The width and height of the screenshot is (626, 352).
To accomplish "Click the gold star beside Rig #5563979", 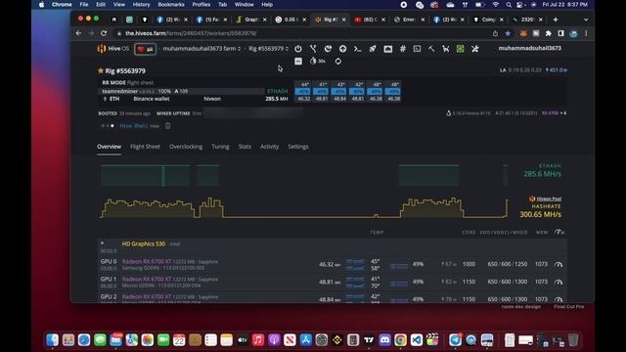I will 100,70.
